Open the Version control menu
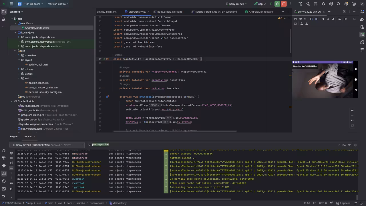 click(59, 4)
